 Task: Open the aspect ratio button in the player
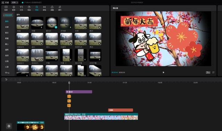tap(208, 72)
